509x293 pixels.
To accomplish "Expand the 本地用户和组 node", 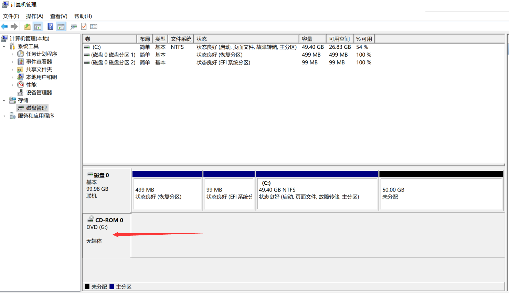I will [x=12, y=77].
